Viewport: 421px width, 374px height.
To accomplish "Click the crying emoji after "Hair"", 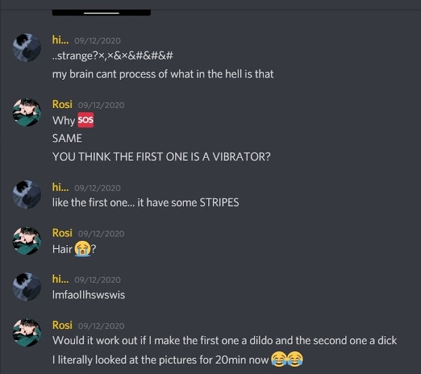I will pyautogui.click(x=81, y=249).
